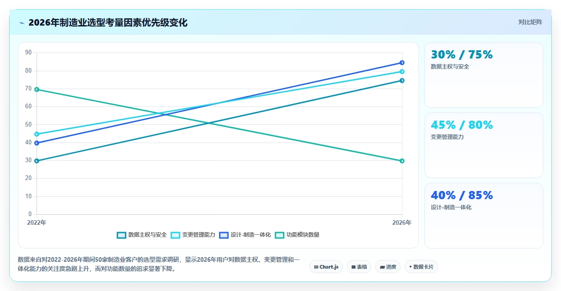The height and width of the screenshot is (291, 561).
Task: Click the 功能模块数量 legend label
Action: point(302,235)
